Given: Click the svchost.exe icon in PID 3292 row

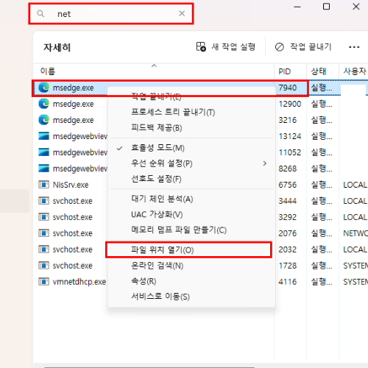Looking at the screenshot, I should 43,217.
